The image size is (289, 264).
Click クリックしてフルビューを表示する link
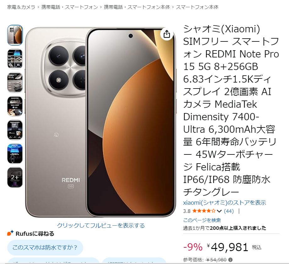click(101, 225)
